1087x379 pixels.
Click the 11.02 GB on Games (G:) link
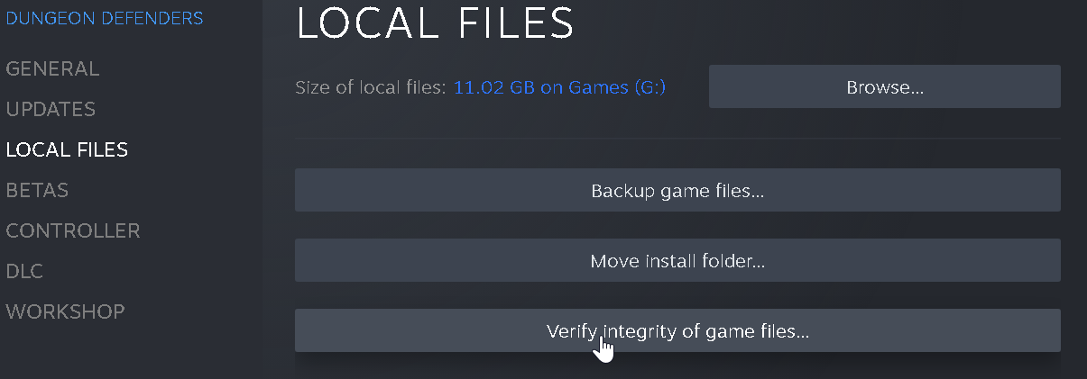coord(559,88)
